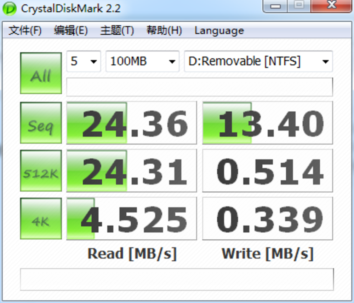354x303 pixels.
Task: Start the 512K random test
Action: 41,171
